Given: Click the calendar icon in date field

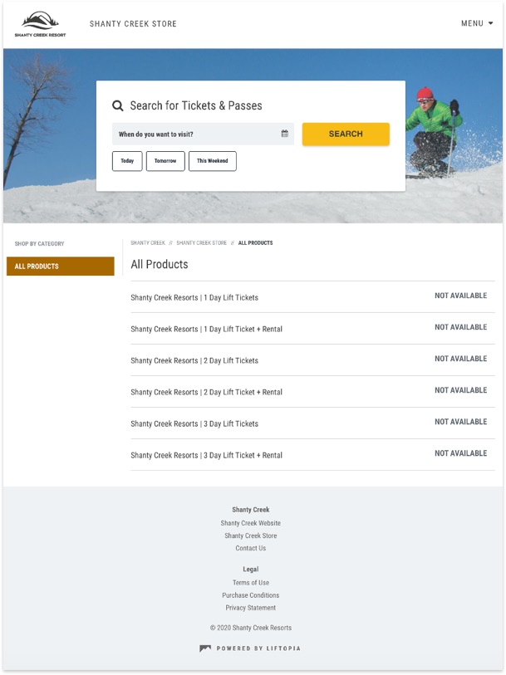Looking at the screenshot, I should pos(285,134).
